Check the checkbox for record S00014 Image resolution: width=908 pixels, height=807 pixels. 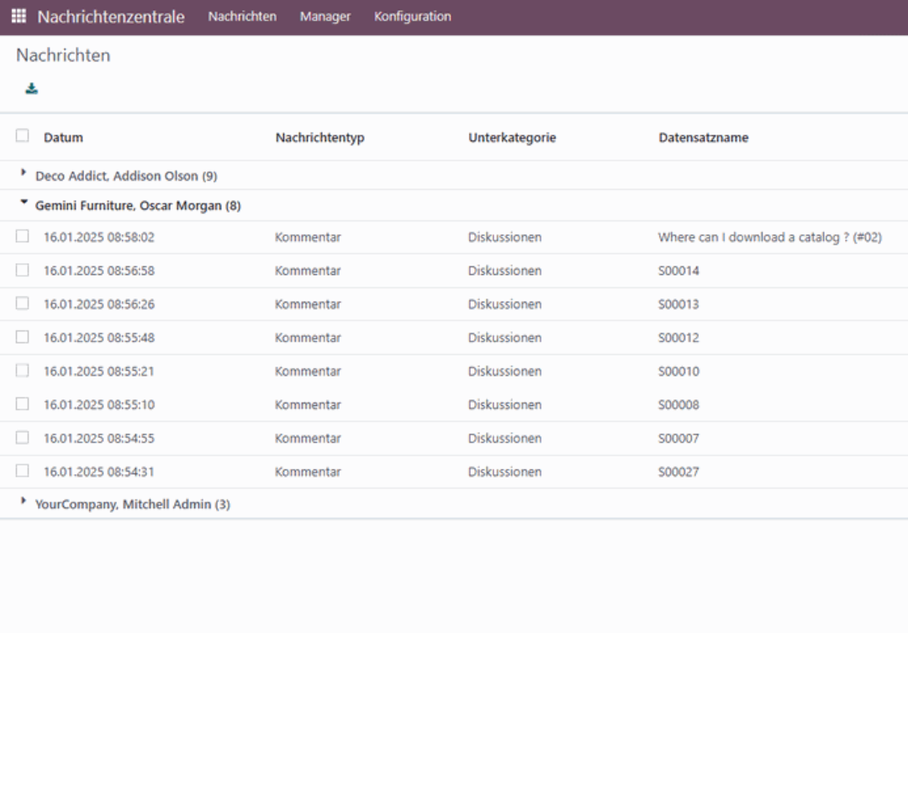tap(22, 270)
